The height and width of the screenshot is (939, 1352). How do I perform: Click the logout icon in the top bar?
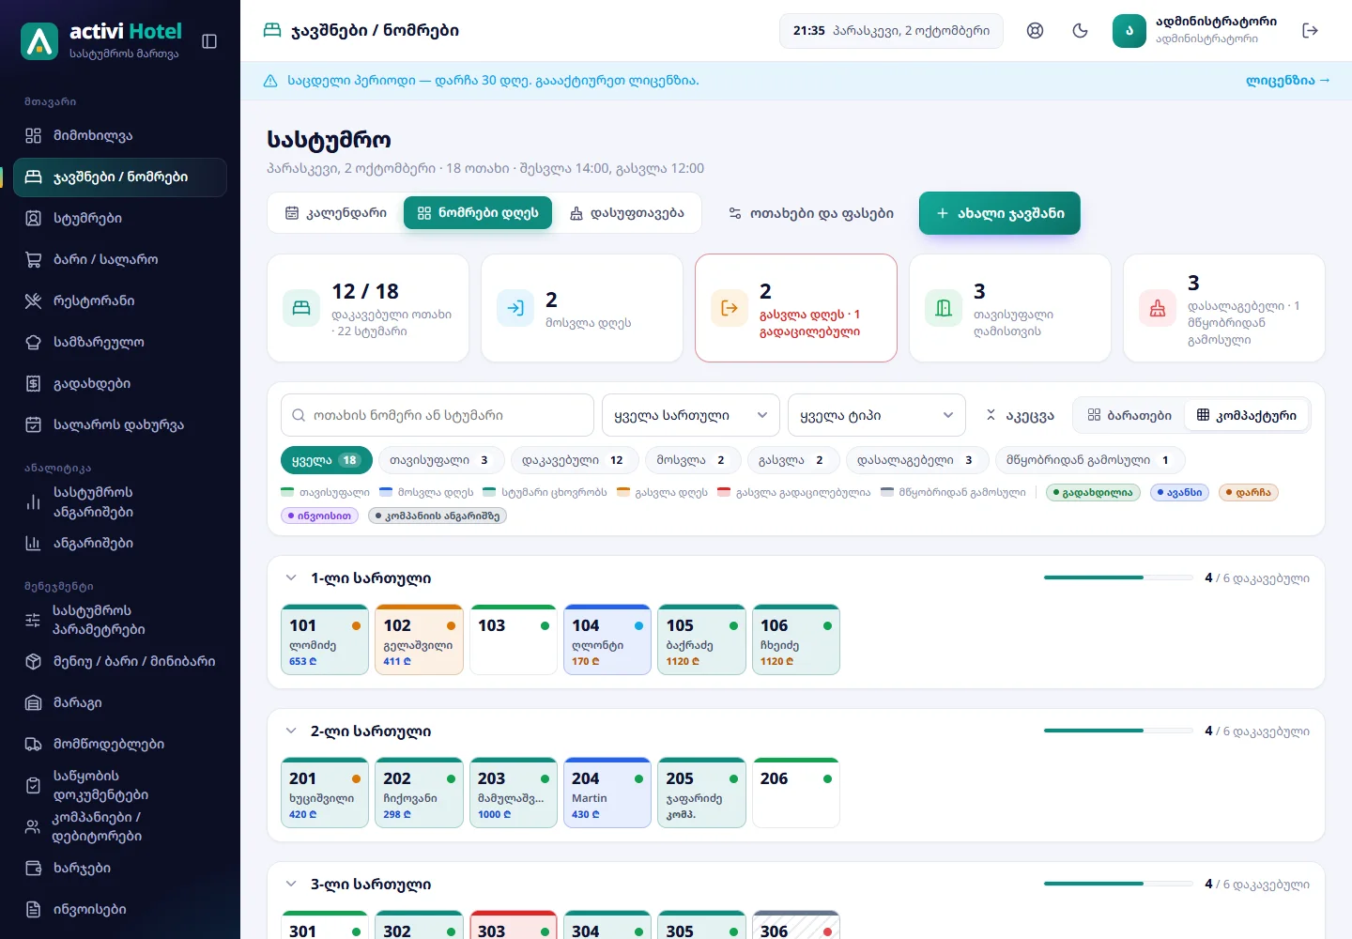1311,31
